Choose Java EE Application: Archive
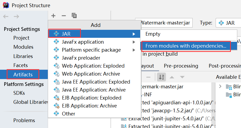The height and width of the screenshot is (128, 241). [x=94, y=90]
